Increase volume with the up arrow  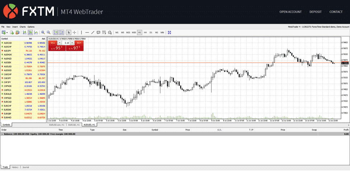(72, 43)
